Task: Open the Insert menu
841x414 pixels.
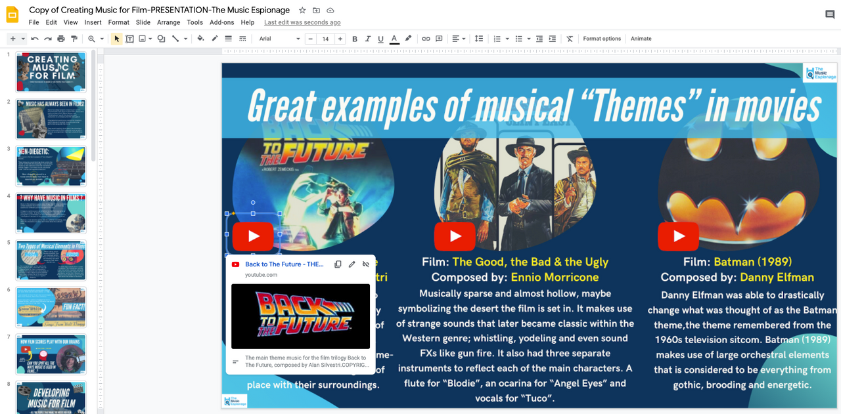Action: click(93, 22)
